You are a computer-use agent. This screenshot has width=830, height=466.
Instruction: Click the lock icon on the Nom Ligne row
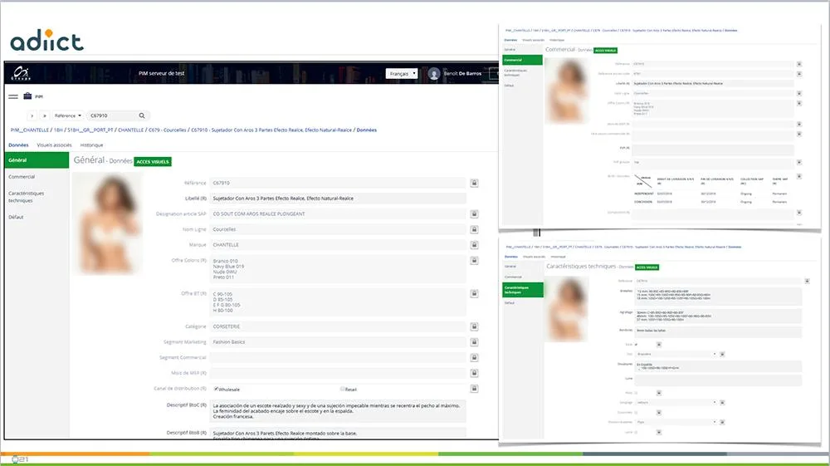click(474, 229)
